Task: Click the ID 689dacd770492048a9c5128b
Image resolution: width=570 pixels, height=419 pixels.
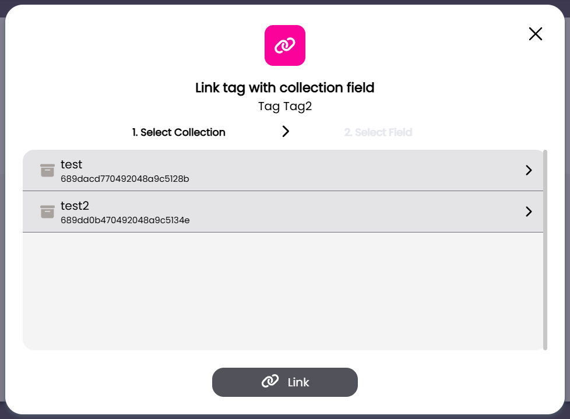Action: pos(125,179)
